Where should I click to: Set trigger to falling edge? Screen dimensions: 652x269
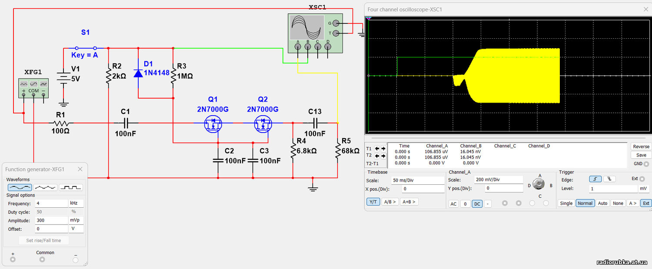coord(609,179)
